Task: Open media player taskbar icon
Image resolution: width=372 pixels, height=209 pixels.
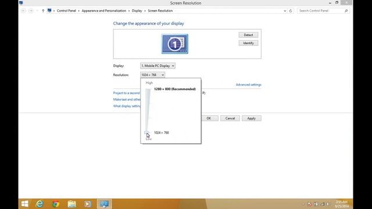Action: 88,204
